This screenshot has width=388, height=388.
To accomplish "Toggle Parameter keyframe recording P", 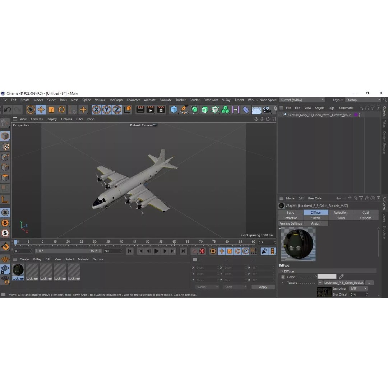I will tap(245, 251).
